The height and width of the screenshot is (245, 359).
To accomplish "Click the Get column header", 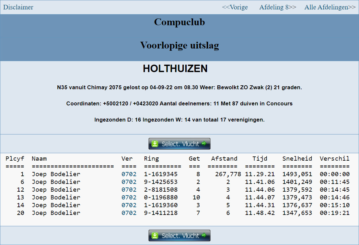I will (194, 159).
